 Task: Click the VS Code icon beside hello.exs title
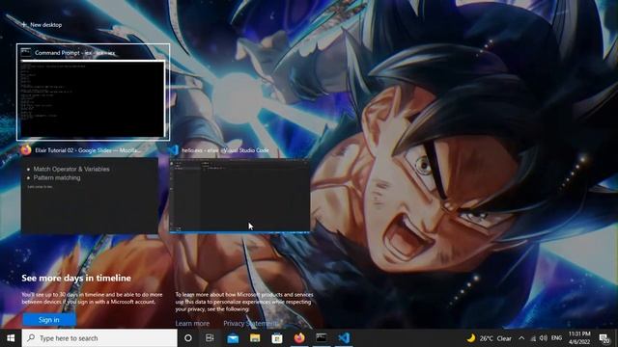tap(174, 150)
